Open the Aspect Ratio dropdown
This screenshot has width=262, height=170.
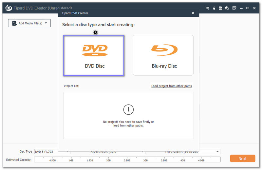point(127,152)
